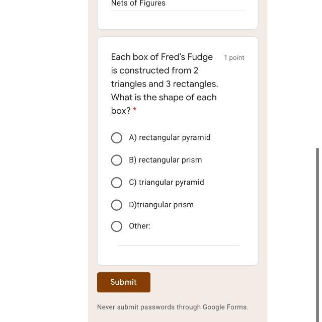Choose the radio button for rectangular prism
This screenshot has width=322, height=322.
(117, 160)
